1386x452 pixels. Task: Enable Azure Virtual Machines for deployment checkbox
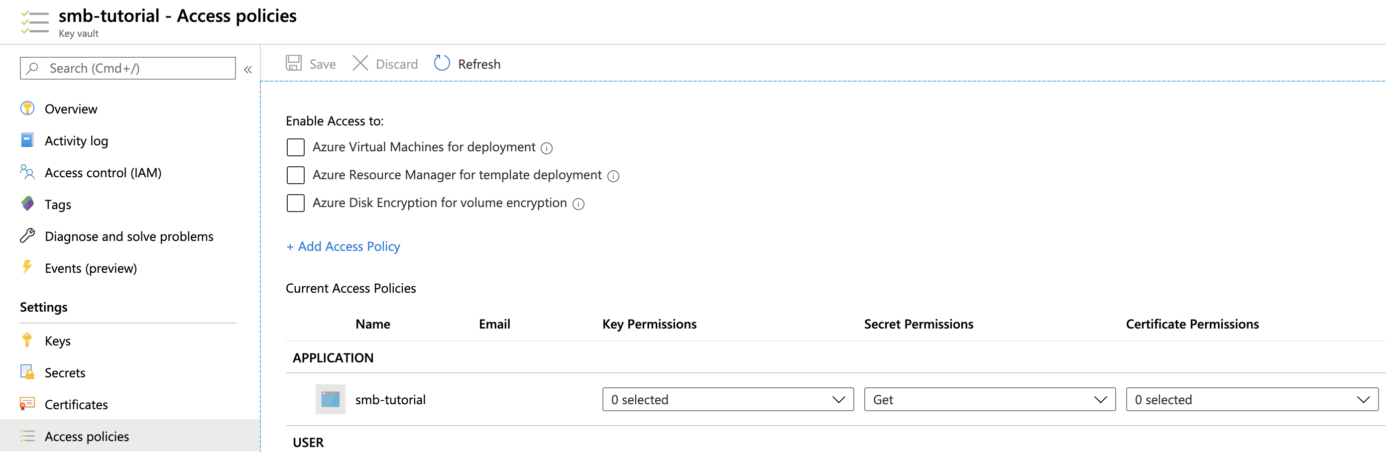(x=295, y=147)
